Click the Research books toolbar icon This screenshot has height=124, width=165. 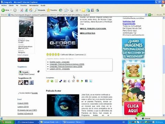point(92,10)
